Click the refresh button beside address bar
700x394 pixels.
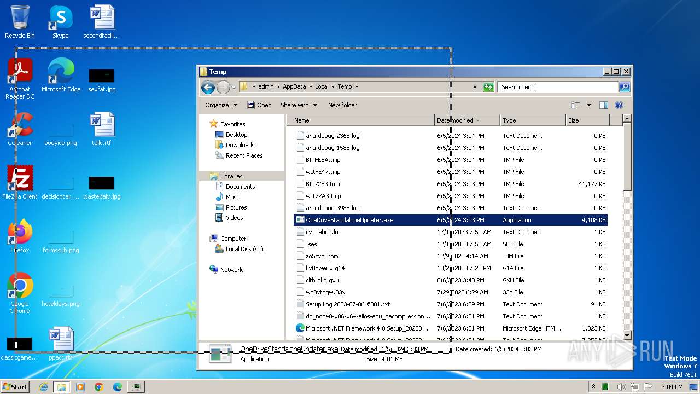click(489, 87)
